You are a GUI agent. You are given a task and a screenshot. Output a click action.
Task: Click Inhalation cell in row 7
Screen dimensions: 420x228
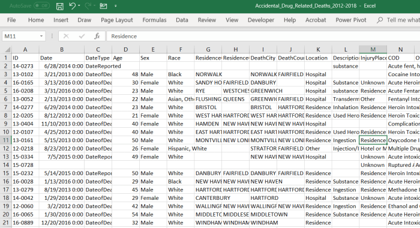pyautogui.click(x=346, y=107)
